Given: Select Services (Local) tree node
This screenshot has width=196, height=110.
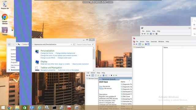Looking at the screenshot, I should pos(92,79).
